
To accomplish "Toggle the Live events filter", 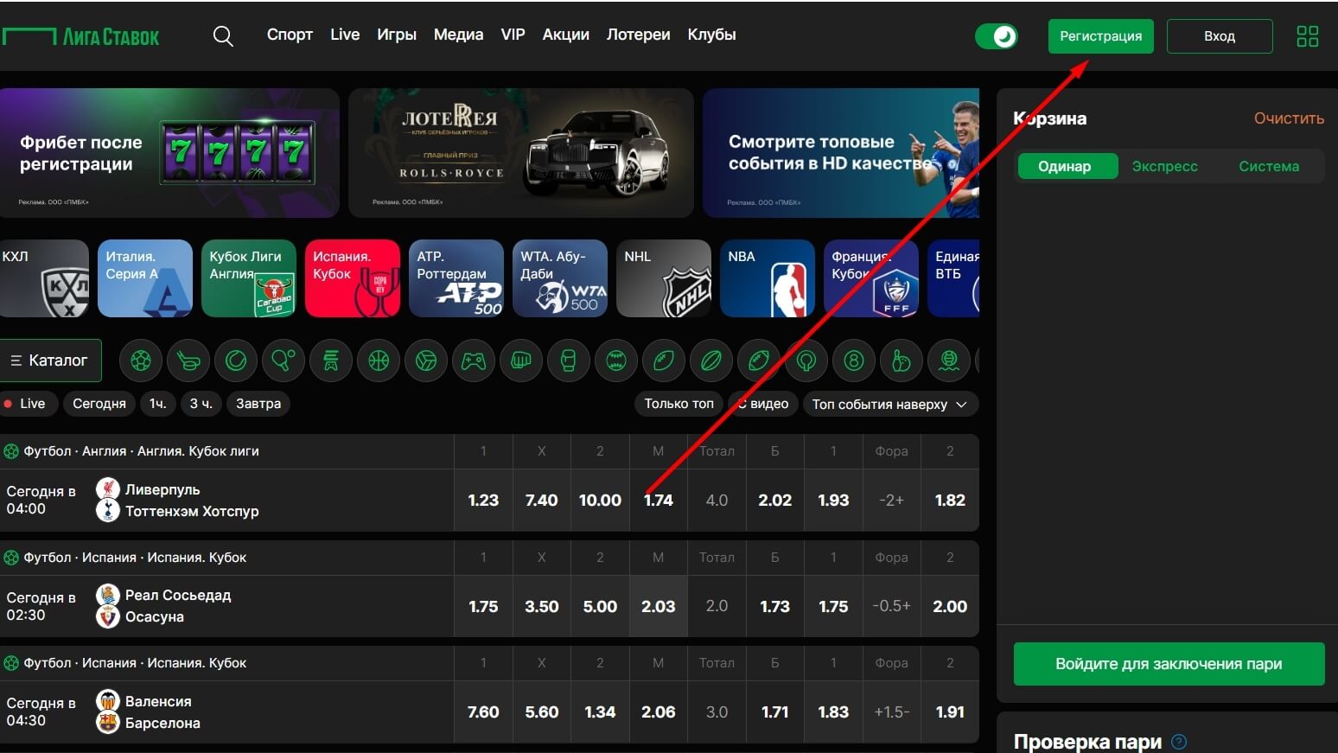I will coord(29,404).
